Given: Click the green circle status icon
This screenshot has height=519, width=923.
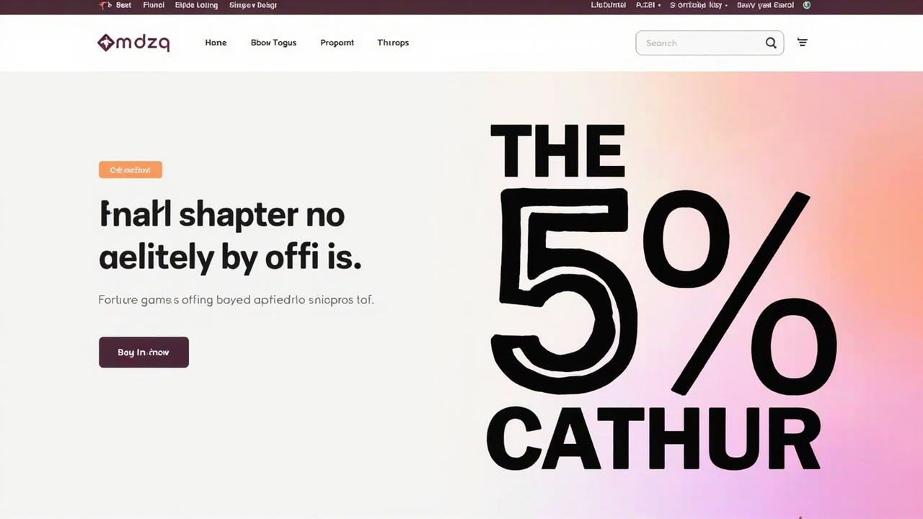Looking at the screenshot, I should 807,5.
